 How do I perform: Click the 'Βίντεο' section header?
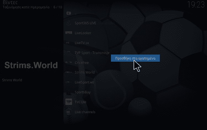click(x=10, y=2)
